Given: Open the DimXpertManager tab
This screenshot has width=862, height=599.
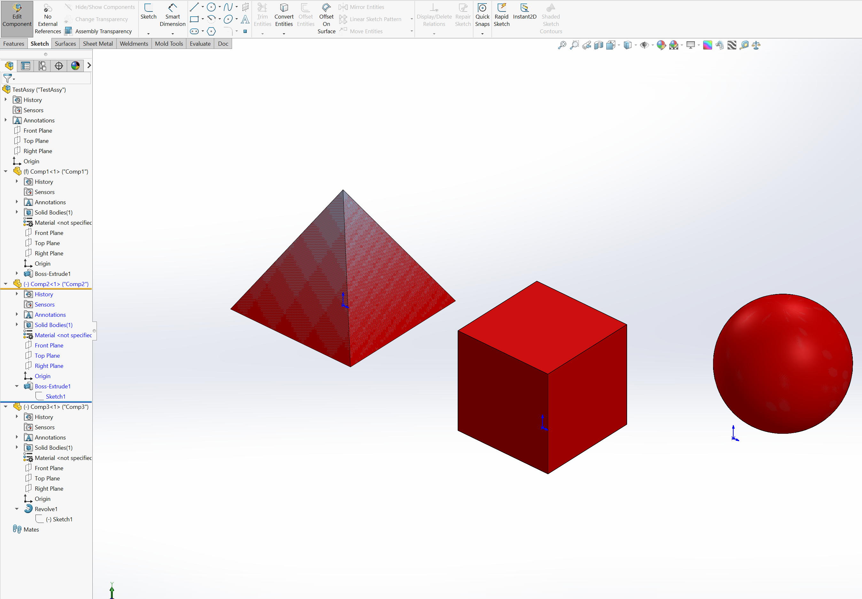Looking at the screenshot, I should click(58, 66).
